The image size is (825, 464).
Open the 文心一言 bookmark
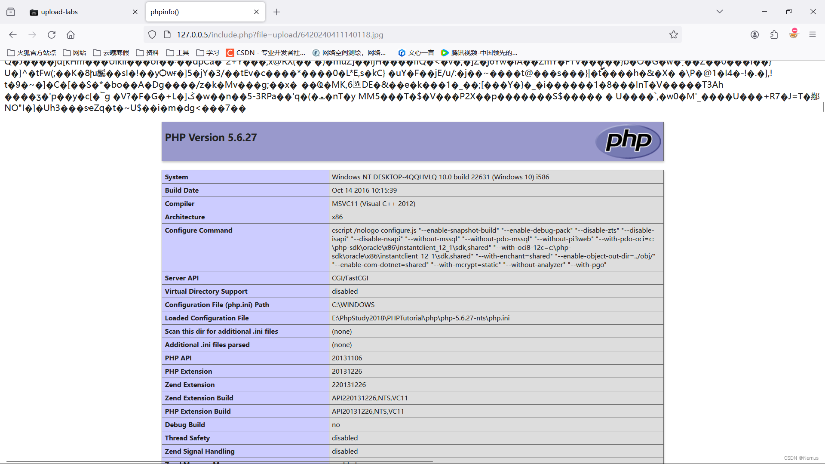click(x=416, y=53)
